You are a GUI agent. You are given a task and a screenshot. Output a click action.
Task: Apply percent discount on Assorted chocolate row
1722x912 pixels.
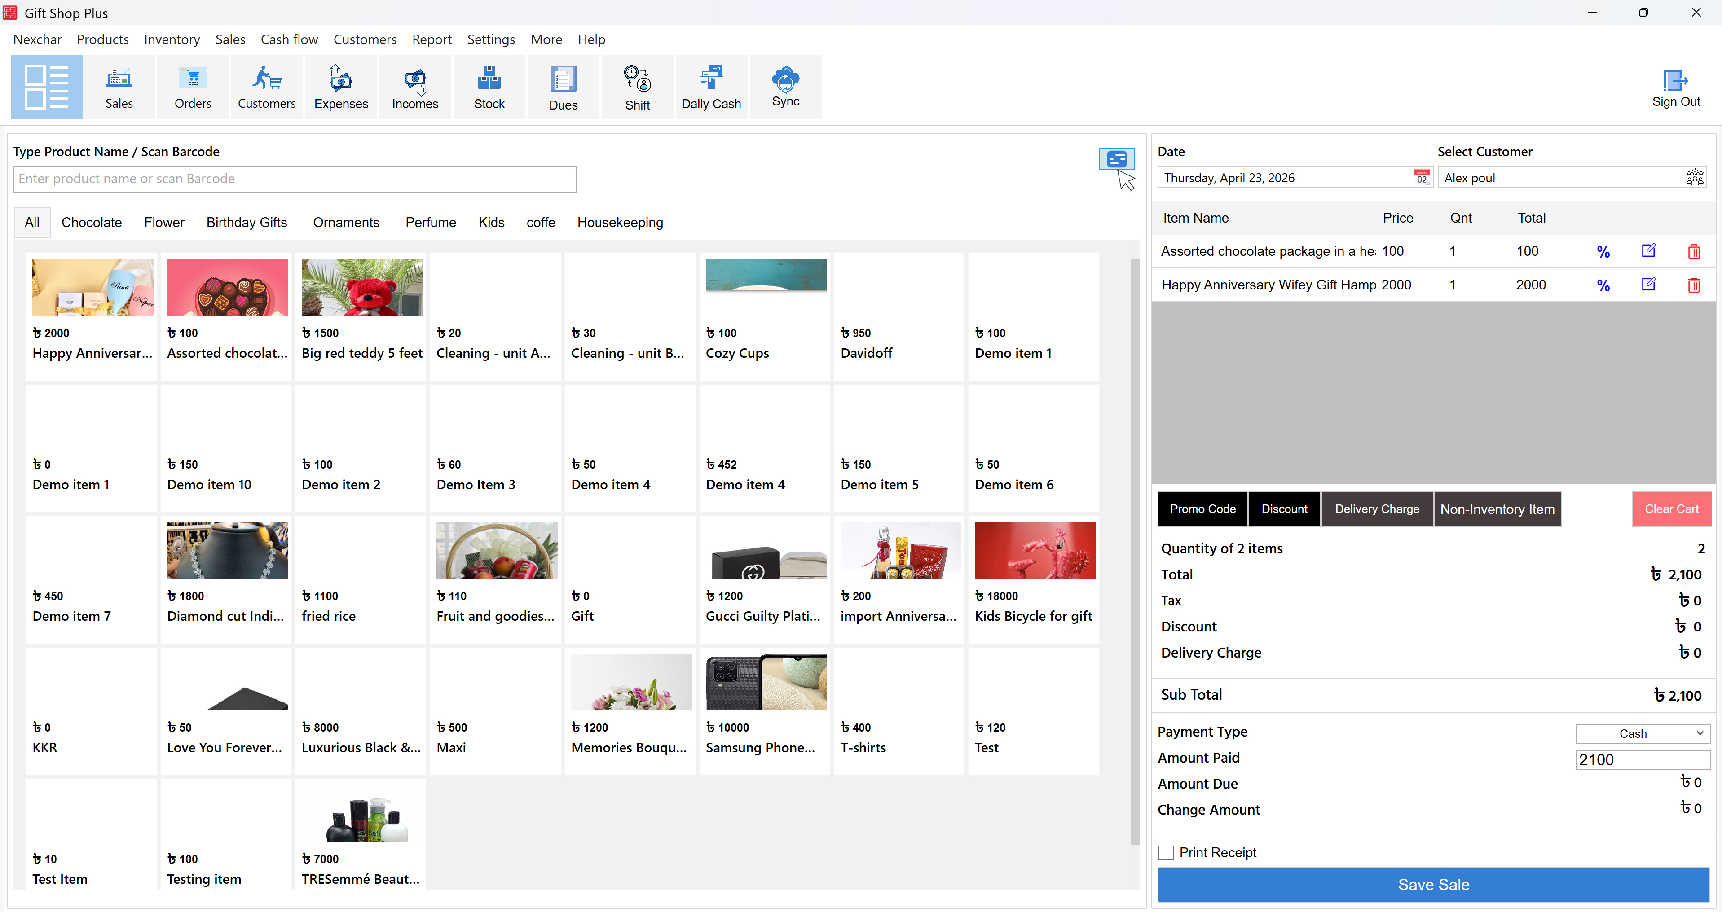coord(1603,251)
